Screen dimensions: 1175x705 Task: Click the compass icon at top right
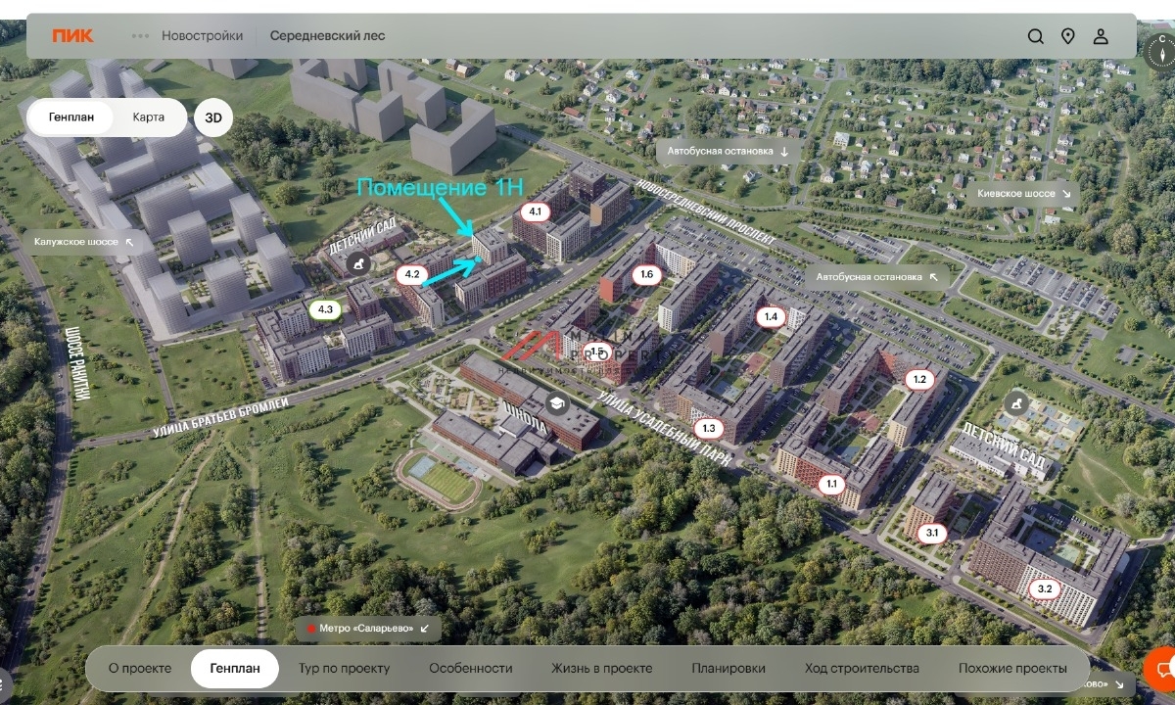1162,51
